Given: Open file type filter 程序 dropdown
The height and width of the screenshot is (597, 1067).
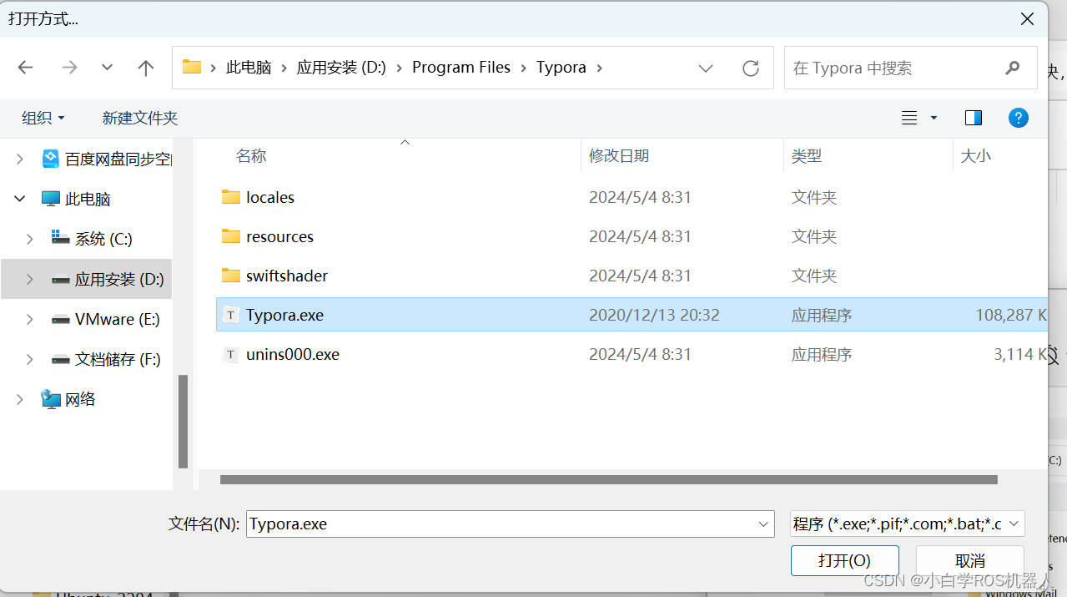Looking at the screenshot, I should click(907, 524).
